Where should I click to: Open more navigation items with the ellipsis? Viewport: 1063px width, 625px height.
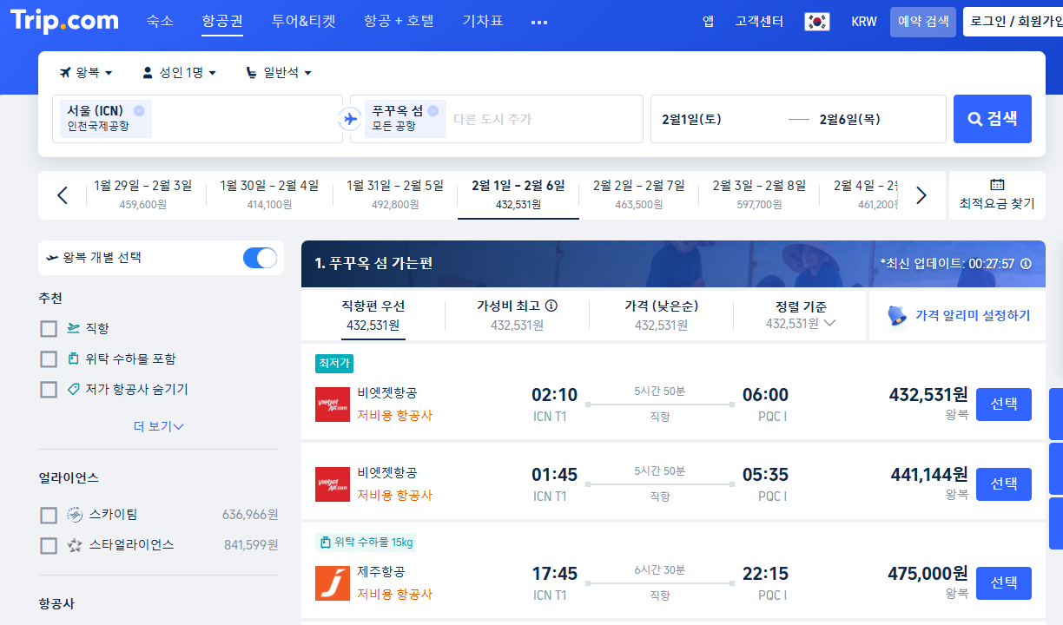pyautogui.click(x=538, y=22)
